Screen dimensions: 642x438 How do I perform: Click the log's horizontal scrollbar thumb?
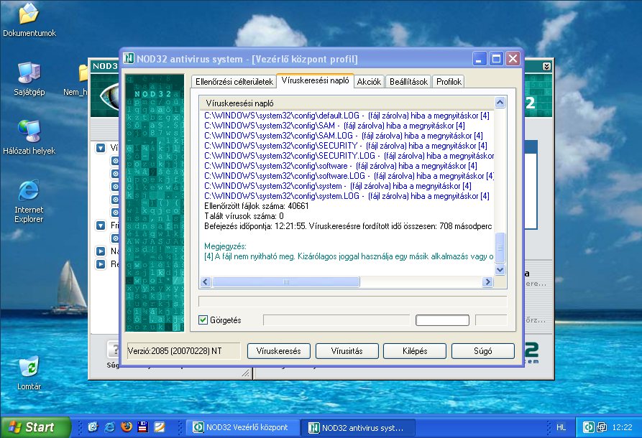(x=286, y=281)
